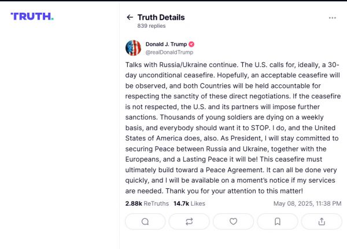This screenshot has width=347, height=249.
Task: Reply using the speech bubble button
Action: tap(145, 221)
